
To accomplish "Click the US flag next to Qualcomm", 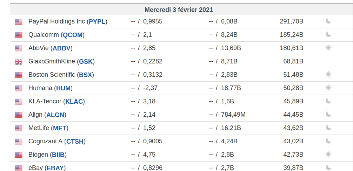I will point(19,35).
